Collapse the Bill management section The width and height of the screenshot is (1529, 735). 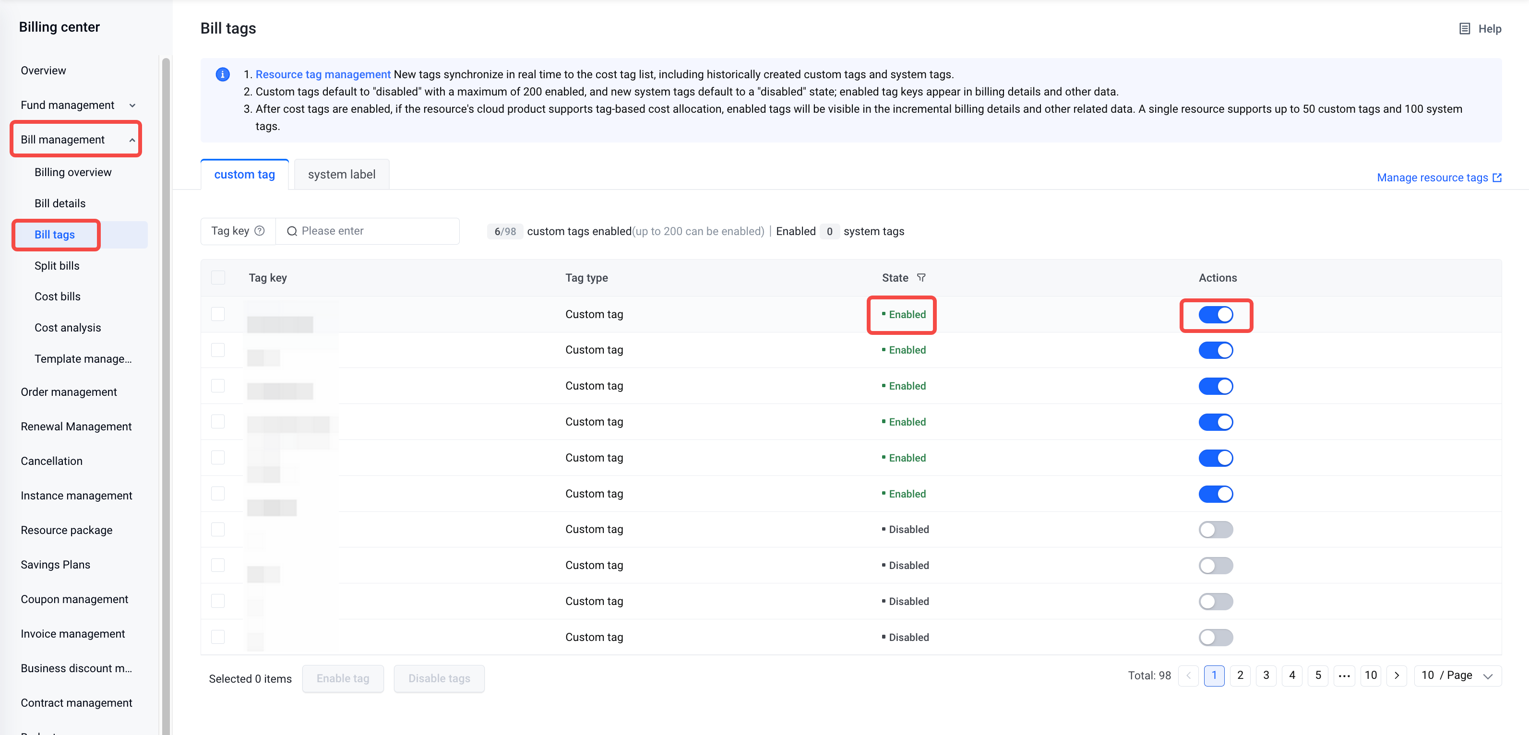[132, 140]
